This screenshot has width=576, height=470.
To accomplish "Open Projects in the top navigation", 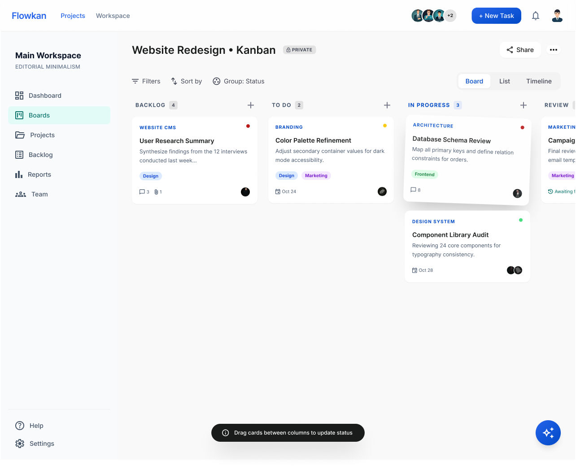I will tap(73, 16).
